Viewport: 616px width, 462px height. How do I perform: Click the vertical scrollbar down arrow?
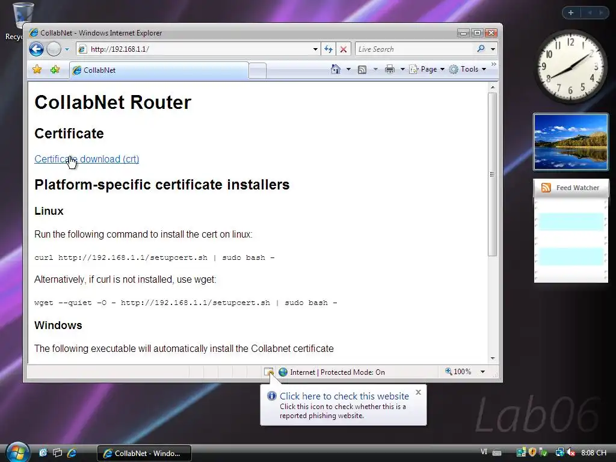pyautogui.click(x=492, y=359)
